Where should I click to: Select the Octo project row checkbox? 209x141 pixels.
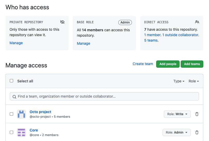click(12, 114)
